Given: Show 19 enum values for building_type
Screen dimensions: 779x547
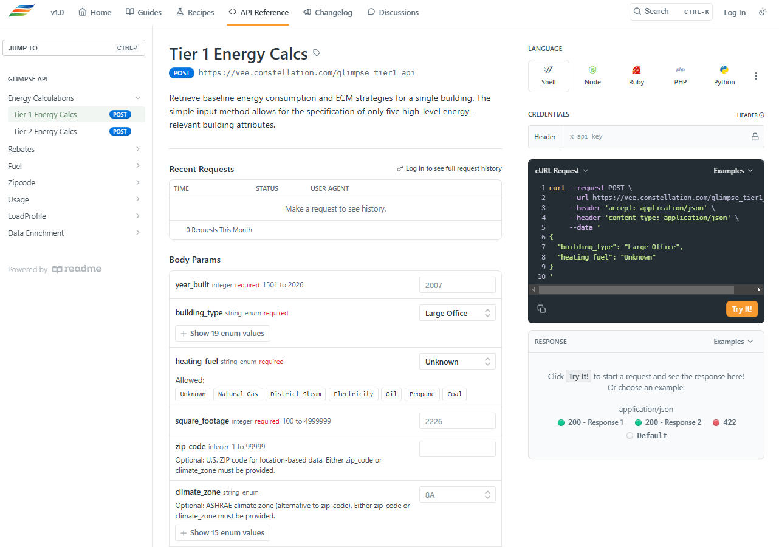Looking at the screenshot, I should [222, 333].
